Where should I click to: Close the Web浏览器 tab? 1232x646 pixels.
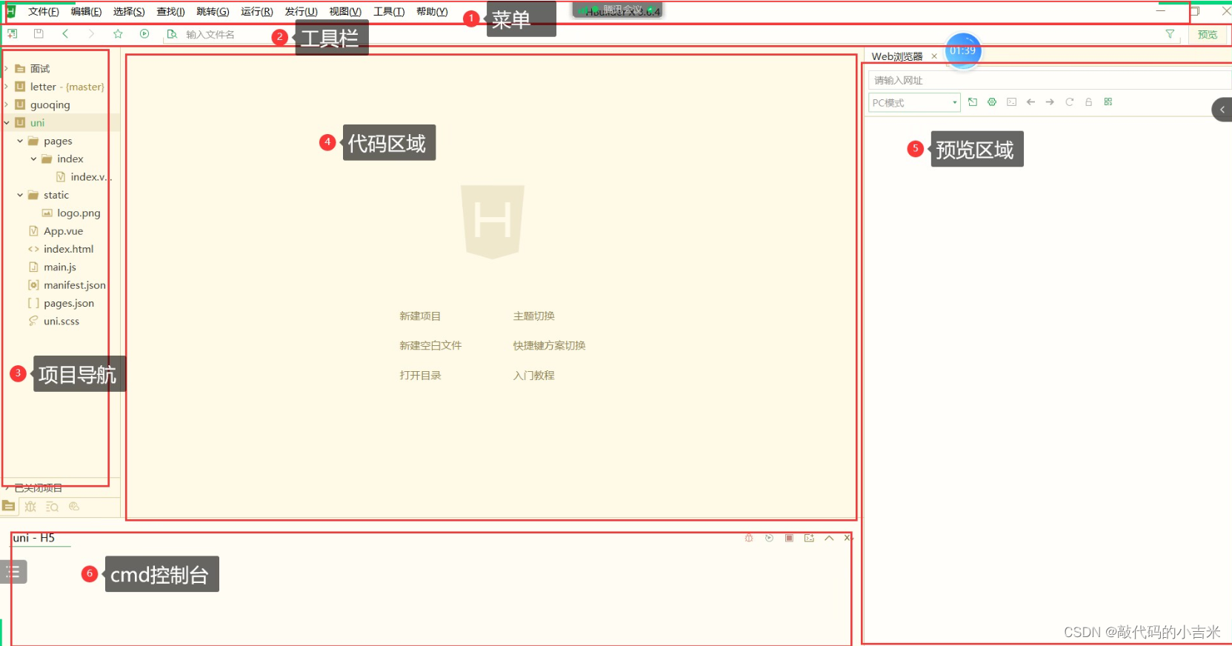(x=934, y=56)
